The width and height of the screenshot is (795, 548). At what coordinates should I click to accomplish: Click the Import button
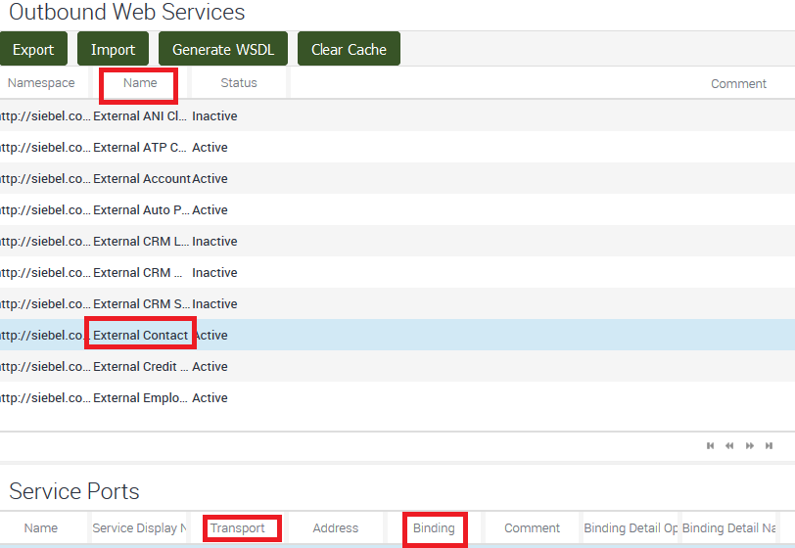click(x=113, y=49)
